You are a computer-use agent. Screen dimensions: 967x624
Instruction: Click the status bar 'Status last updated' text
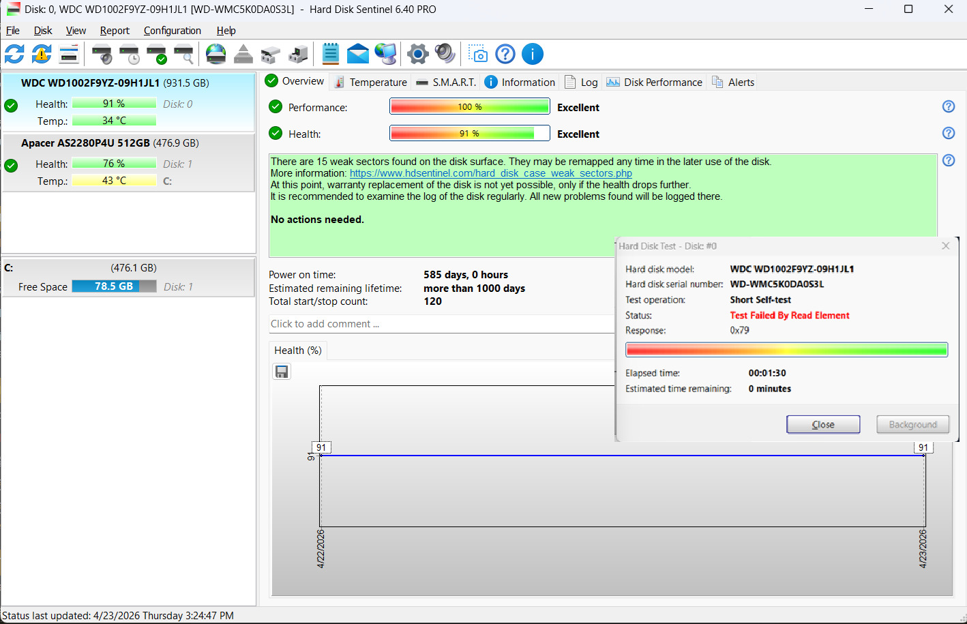click(x=118, y=616)
